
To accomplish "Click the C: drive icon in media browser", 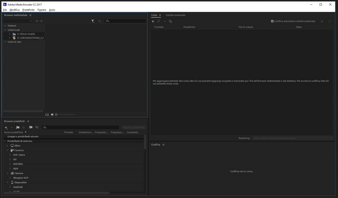I will point(14,34).
